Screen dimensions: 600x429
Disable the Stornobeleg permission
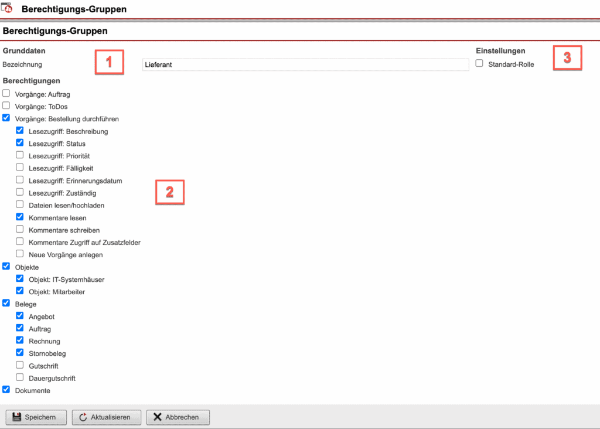(19, 353)
